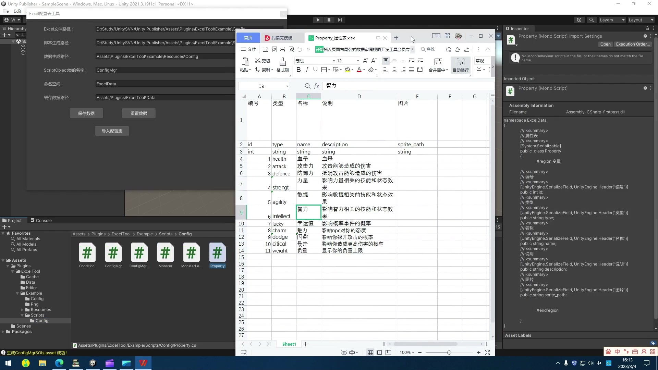Click the Sheet1 tab at the bottom

(x=289, y=344)
